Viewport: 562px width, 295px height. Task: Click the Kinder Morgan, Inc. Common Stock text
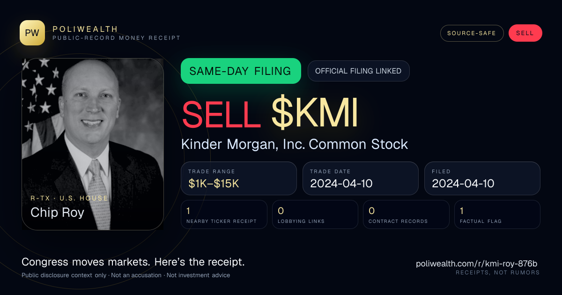pos(295,144)
